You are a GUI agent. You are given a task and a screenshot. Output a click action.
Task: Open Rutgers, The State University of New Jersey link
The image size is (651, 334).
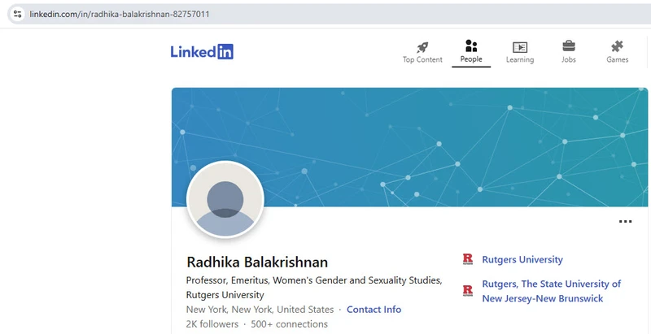click(x=552, y=291)
